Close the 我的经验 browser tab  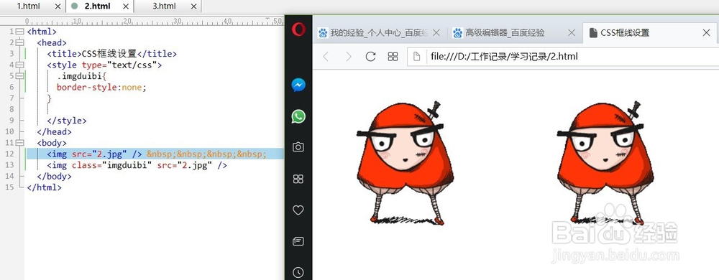coord(436,32)
